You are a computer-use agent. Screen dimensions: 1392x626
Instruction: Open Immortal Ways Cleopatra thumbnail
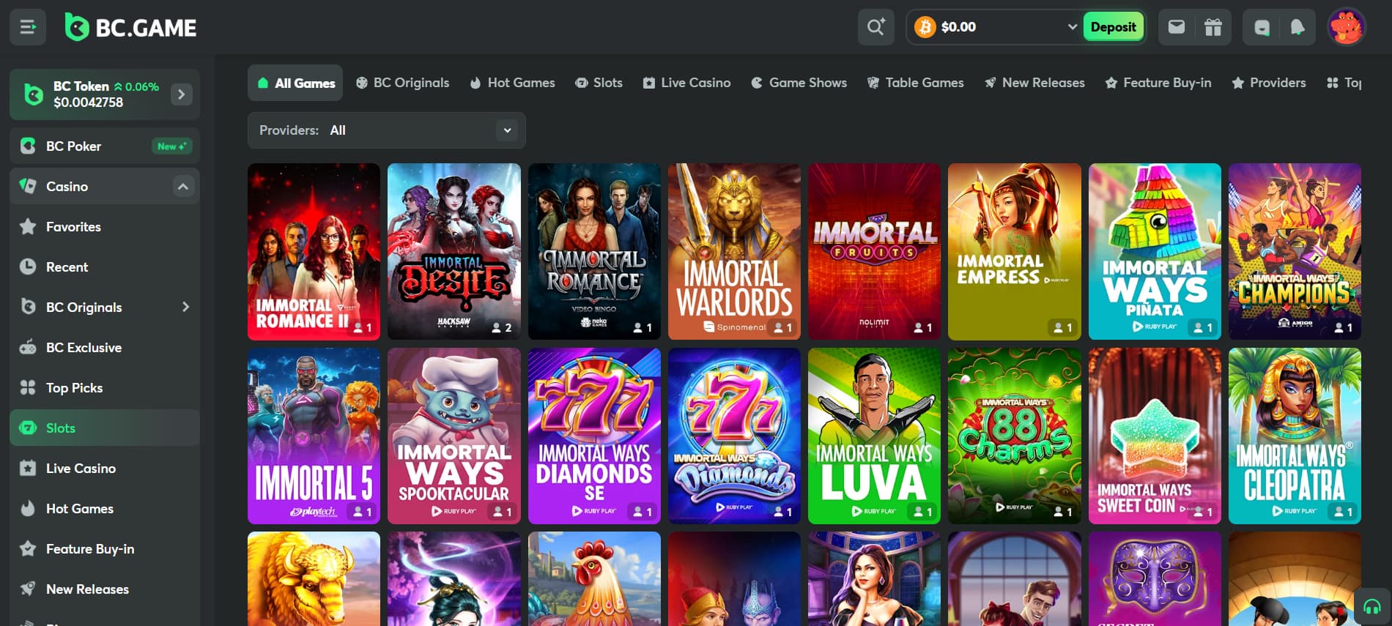[x=1295, y=436]
